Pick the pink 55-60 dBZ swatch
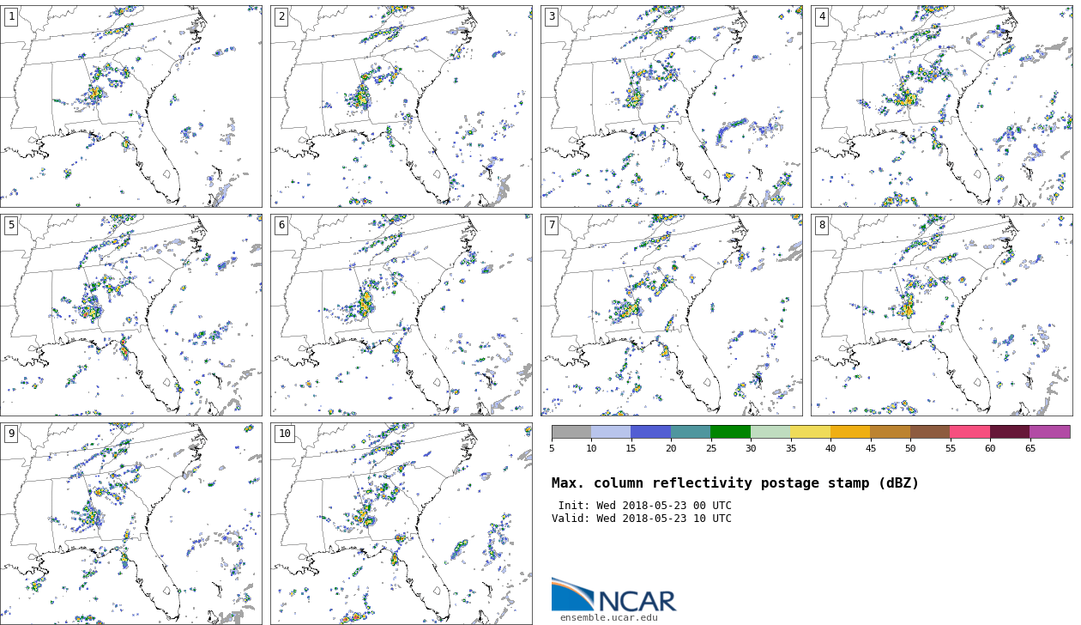 point(969,432)
